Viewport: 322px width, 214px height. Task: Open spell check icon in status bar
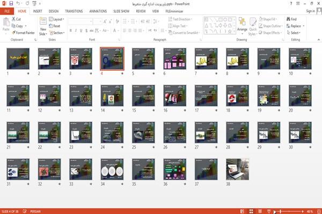(25, 211)
